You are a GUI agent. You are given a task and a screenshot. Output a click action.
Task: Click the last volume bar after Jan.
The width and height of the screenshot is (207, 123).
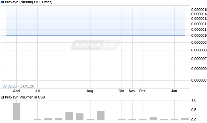click(185, 119)
